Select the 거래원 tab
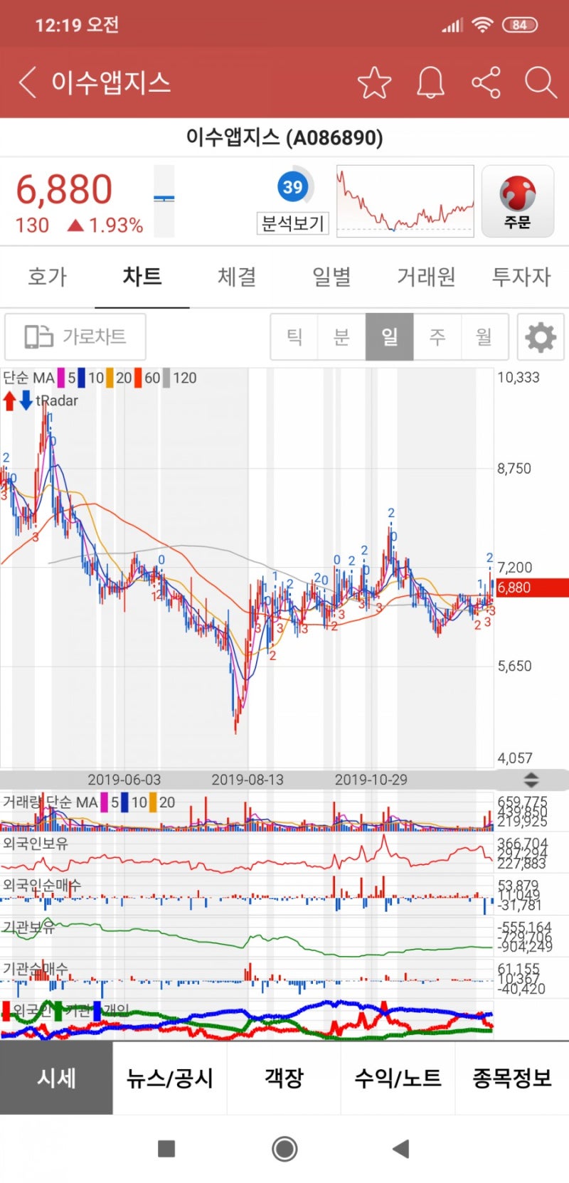Viewport: 569px width, 1183px height. (426, 277)
